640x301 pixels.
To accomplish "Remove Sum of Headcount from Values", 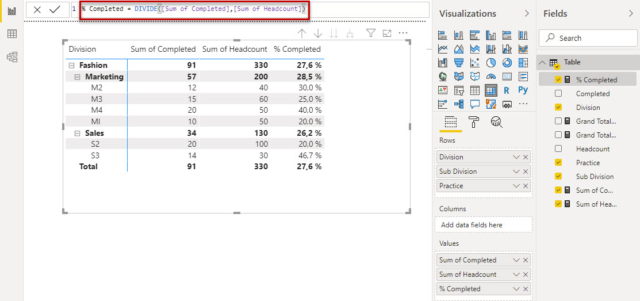I will click(526, 275).
